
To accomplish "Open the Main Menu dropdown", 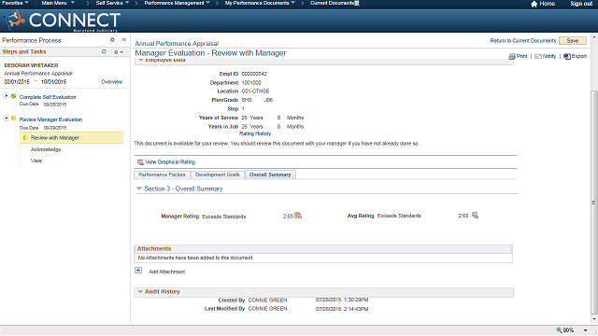I will (58, 3).
